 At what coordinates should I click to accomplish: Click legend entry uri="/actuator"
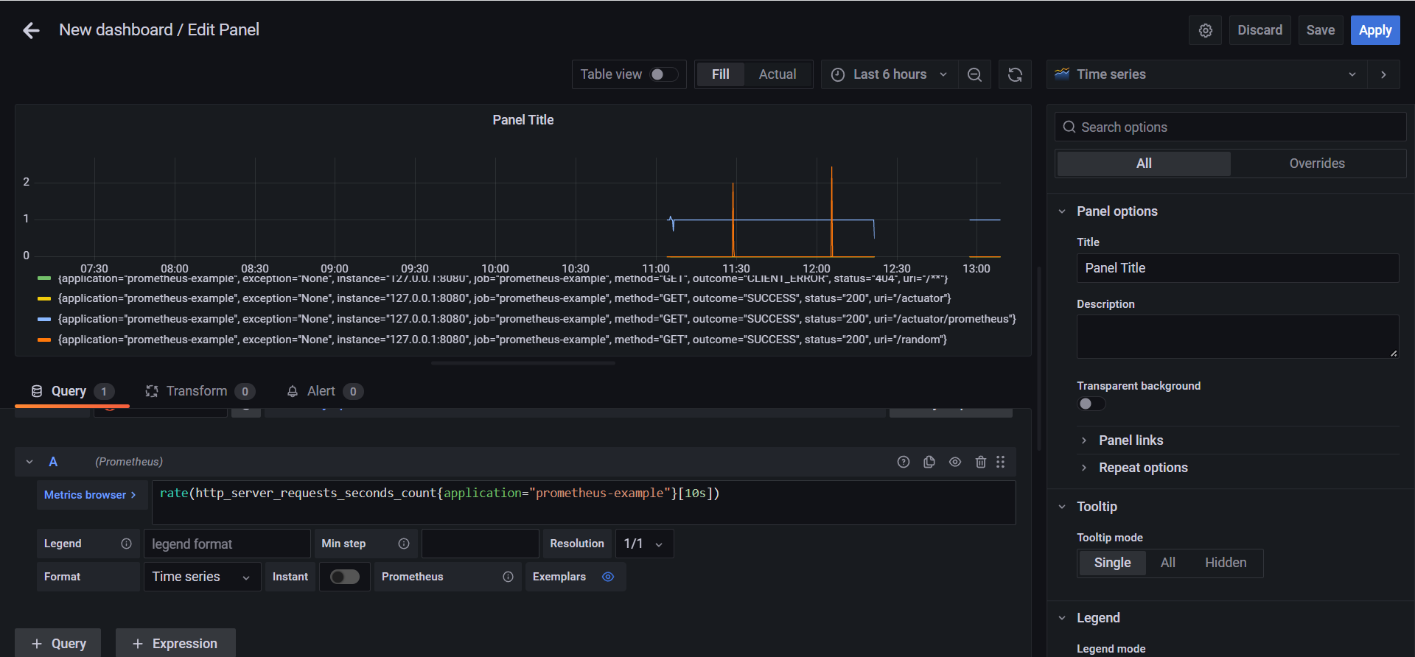point(505,298)
